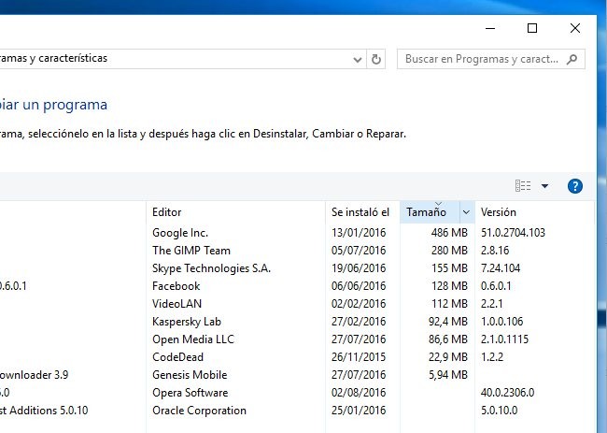
Task: Focus the Buscar en Programas search field
Action: tap(491, 59)
